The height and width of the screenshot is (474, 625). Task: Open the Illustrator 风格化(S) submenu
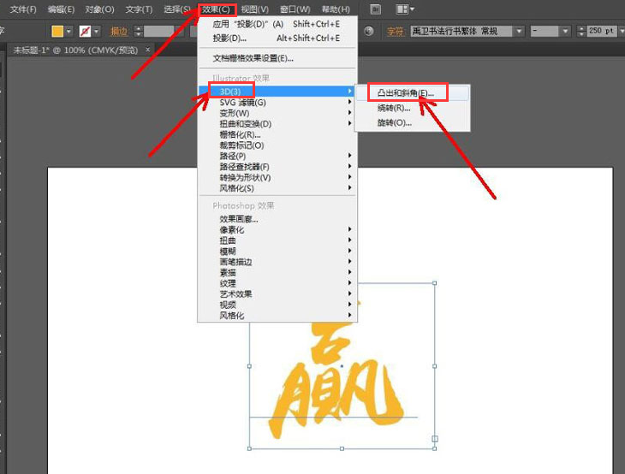pyautogui.click(x=277, y=188)
